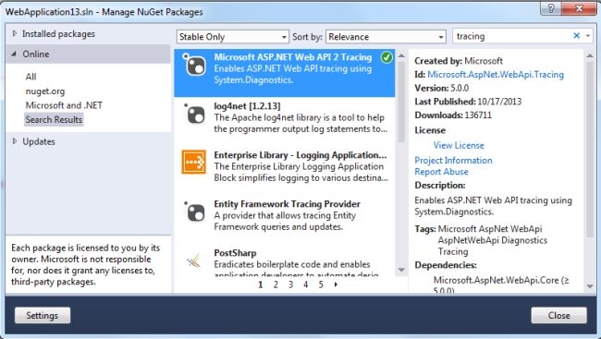Select Microsoft ASP.NET Web API 2 Tracing title
Viewport: 601px width, 339px height.
293,57
